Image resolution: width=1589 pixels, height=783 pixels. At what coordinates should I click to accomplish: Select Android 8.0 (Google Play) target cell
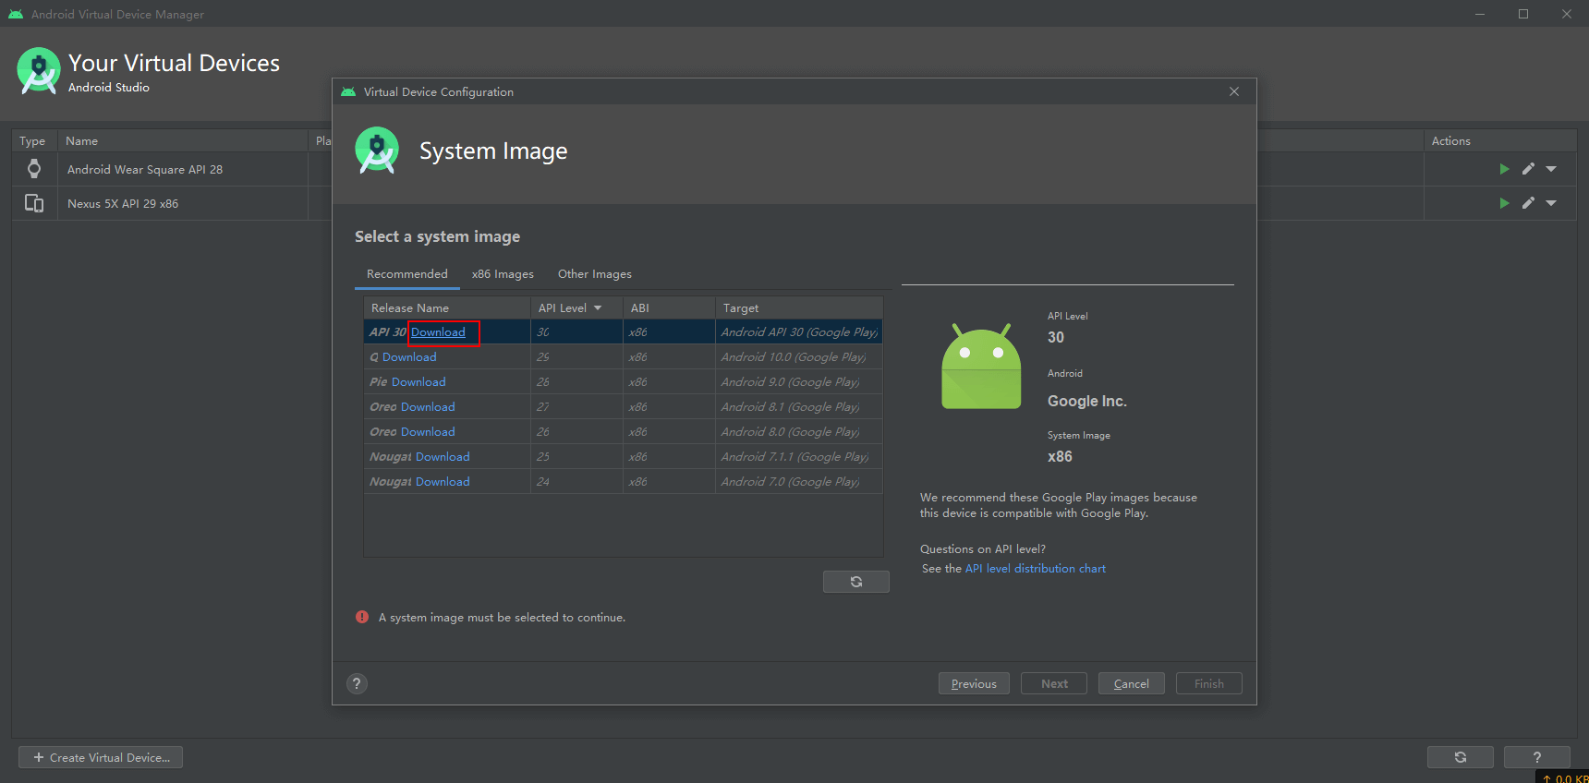click(x=799, y=432)
